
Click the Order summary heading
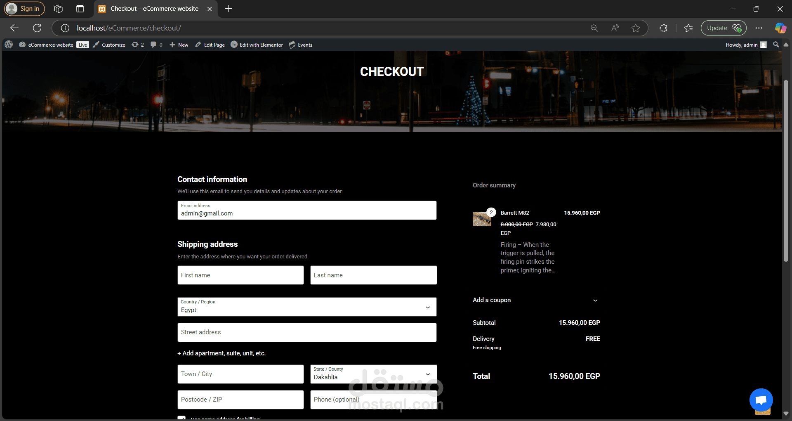[494, 185]
